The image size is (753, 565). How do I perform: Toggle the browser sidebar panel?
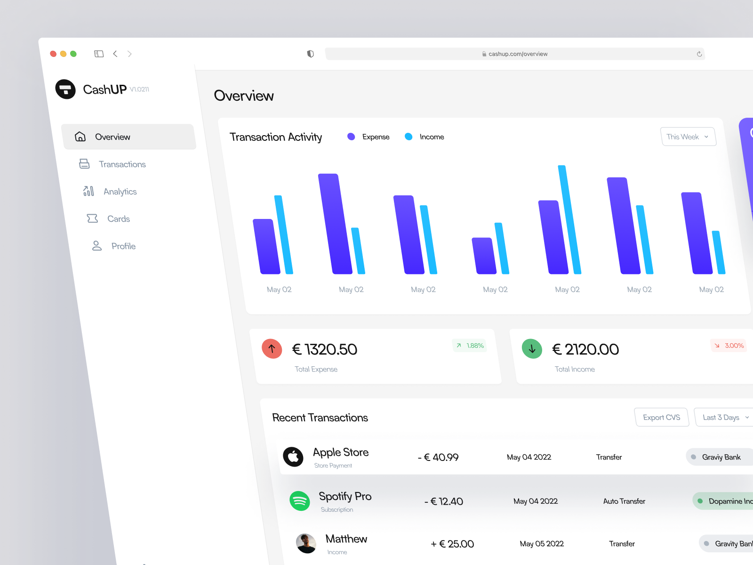99,54
